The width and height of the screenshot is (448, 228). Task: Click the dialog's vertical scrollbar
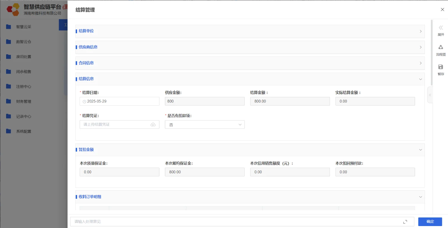pos(432,53)
